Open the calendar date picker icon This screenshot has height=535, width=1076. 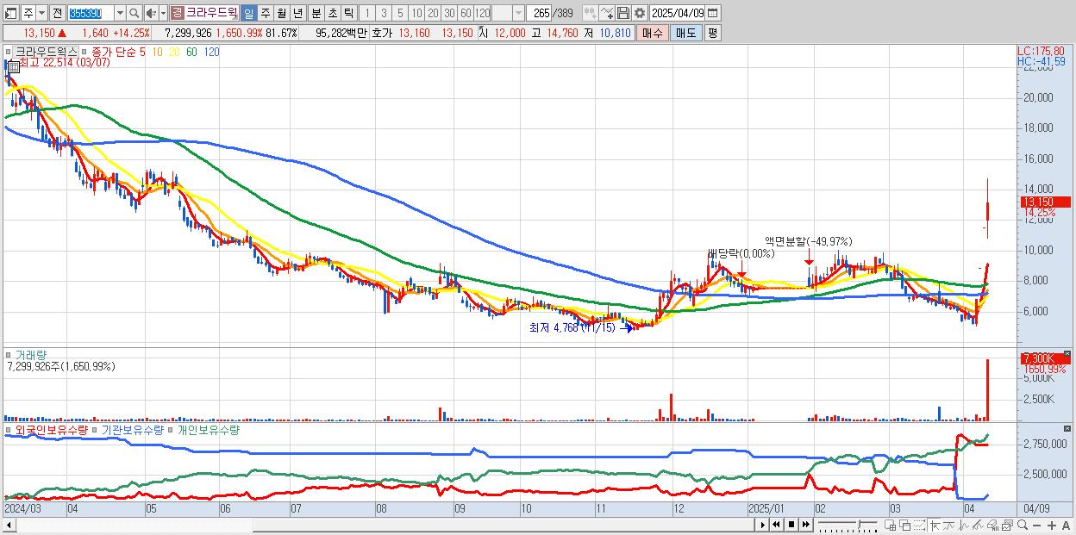[713, 13]
